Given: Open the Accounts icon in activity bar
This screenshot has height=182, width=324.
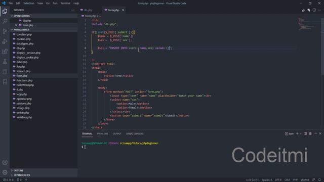Looking at the screenshot, I should [x=5, y=162].
